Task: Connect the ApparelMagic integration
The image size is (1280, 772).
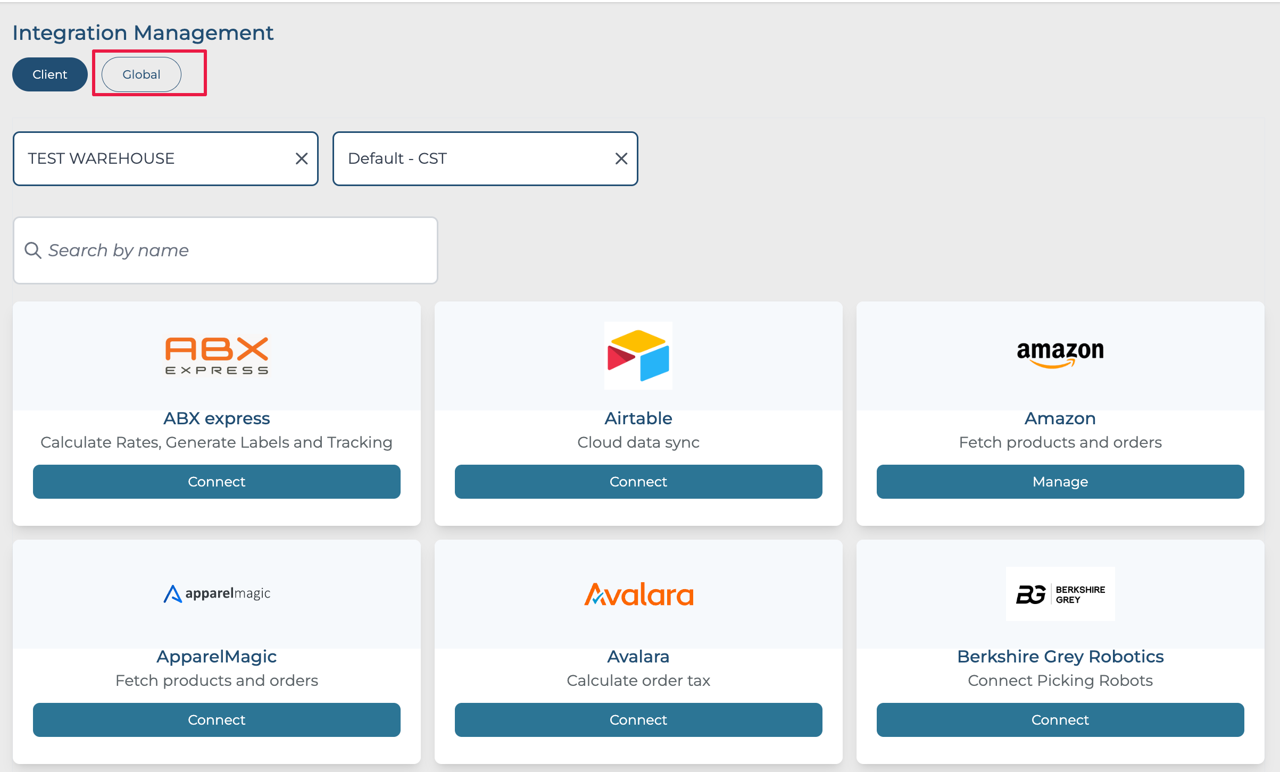Action: coord(217,720)
